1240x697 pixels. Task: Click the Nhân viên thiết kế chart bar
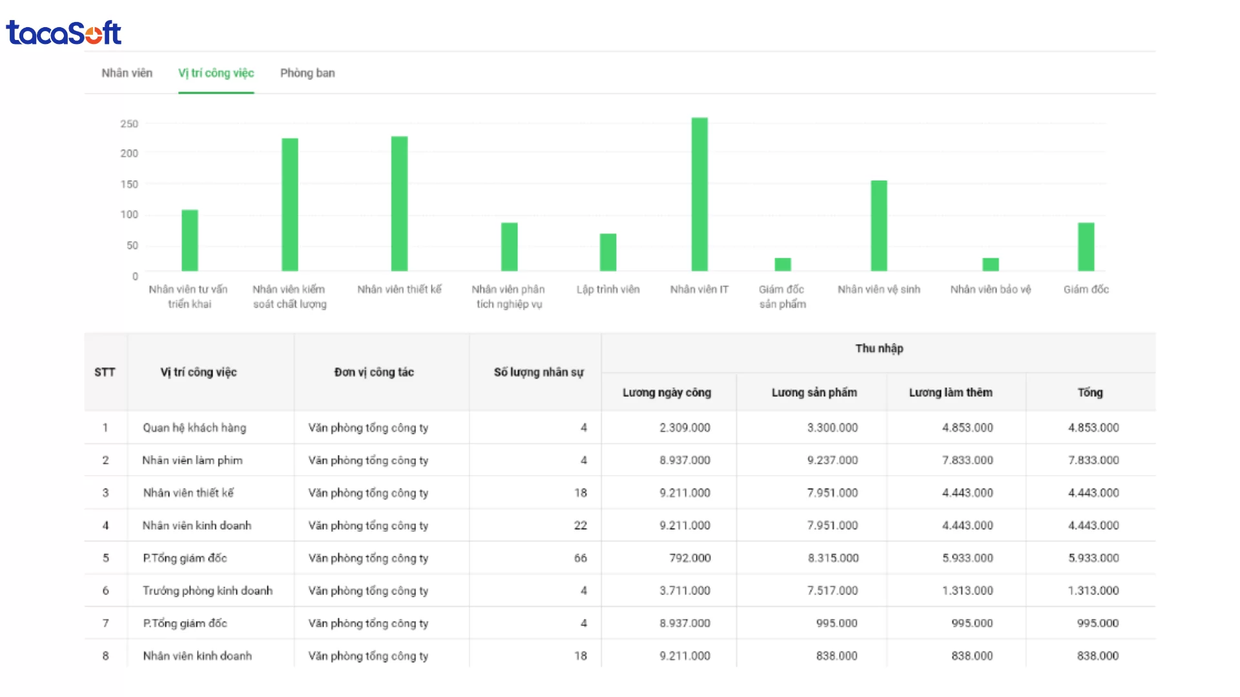[x=399, y=203]
